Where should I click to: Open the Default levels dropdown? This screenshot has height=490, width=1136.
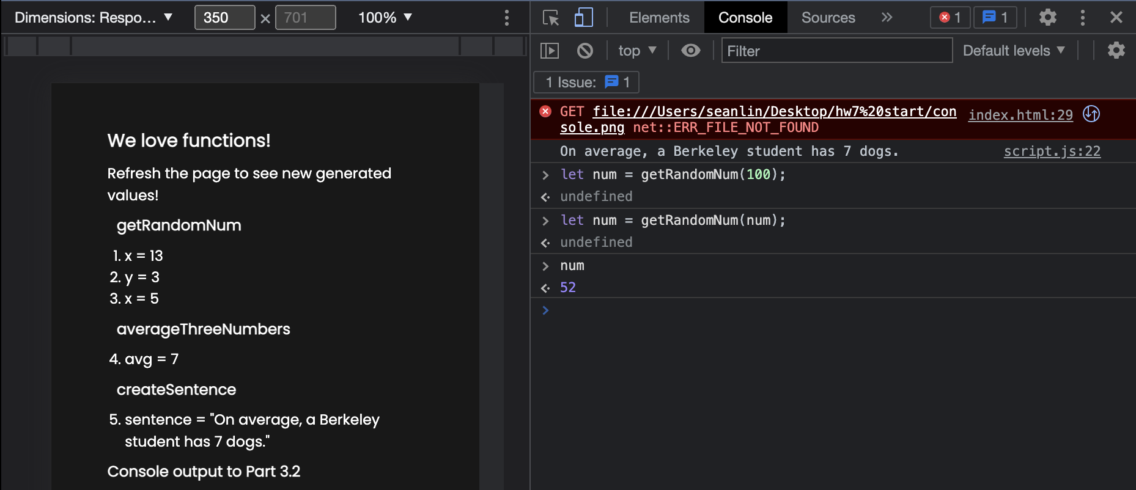tap(1014, 51)
